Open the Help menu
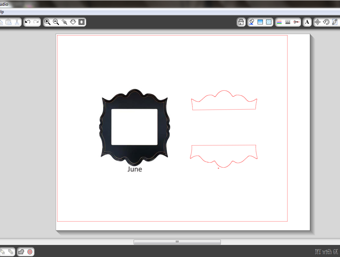 pos(2,12)
